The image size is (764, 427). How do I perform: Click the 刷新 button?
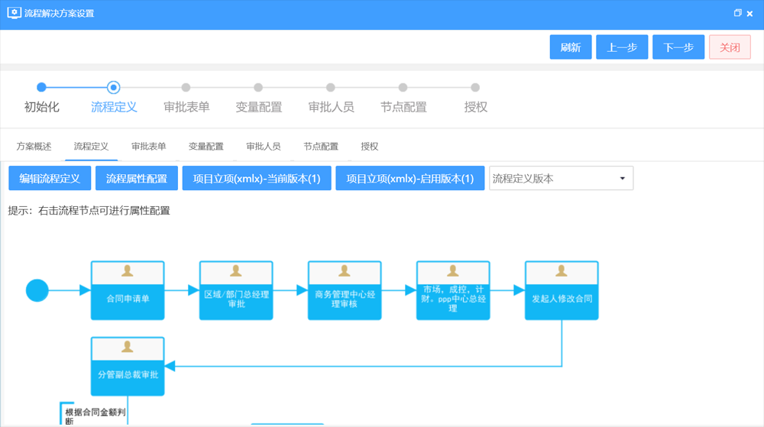tap(571, 47)
